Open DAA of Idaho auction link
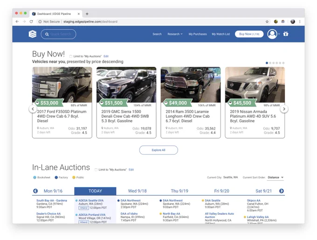 tap(129, 214)
